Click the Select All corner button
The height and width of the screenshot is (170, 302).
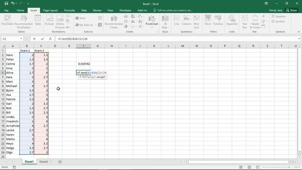[x=3, y=46]
